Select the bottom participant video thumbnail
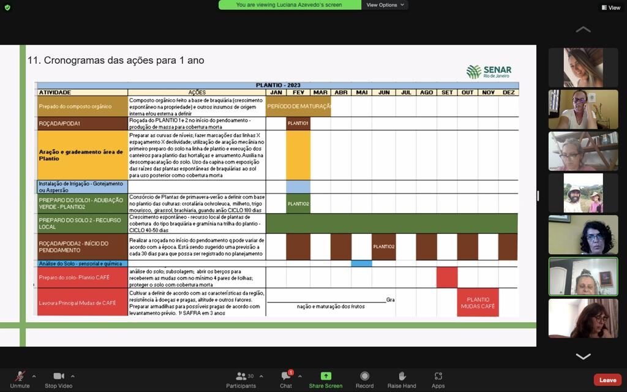 583,318
